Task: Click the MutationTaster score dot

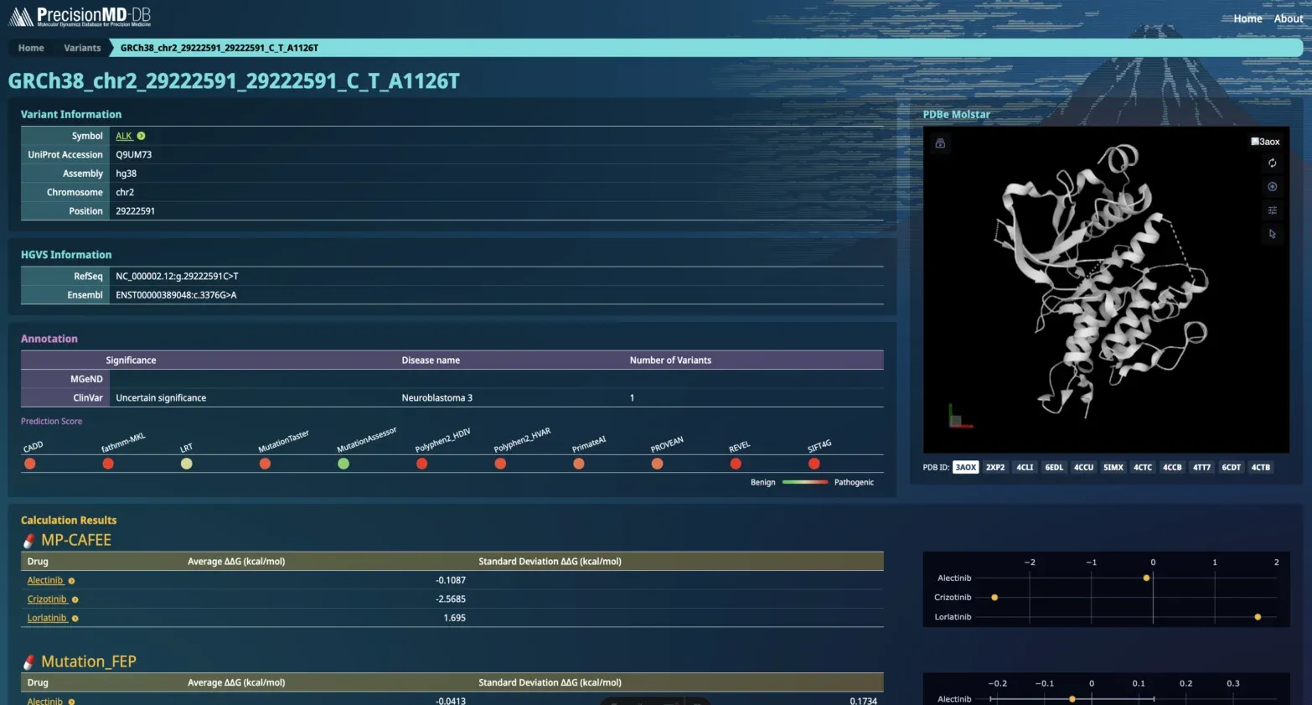Action: [265, 464]
